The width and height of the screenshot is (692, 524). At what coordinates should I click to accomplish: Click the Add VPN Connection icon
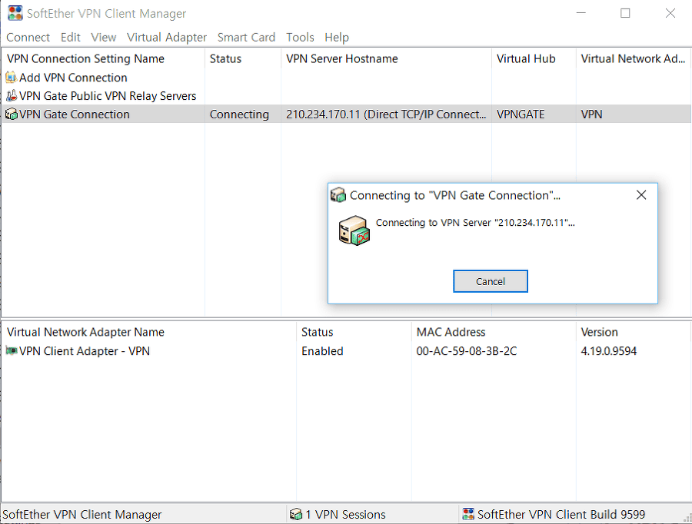[11, 78]
